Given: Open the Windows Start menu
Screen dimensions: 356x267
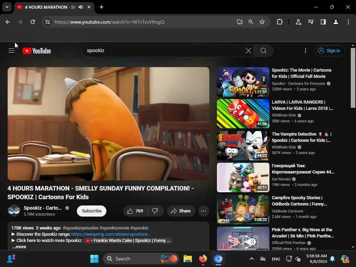Looking at the screenshot, I should click(94, 259).
